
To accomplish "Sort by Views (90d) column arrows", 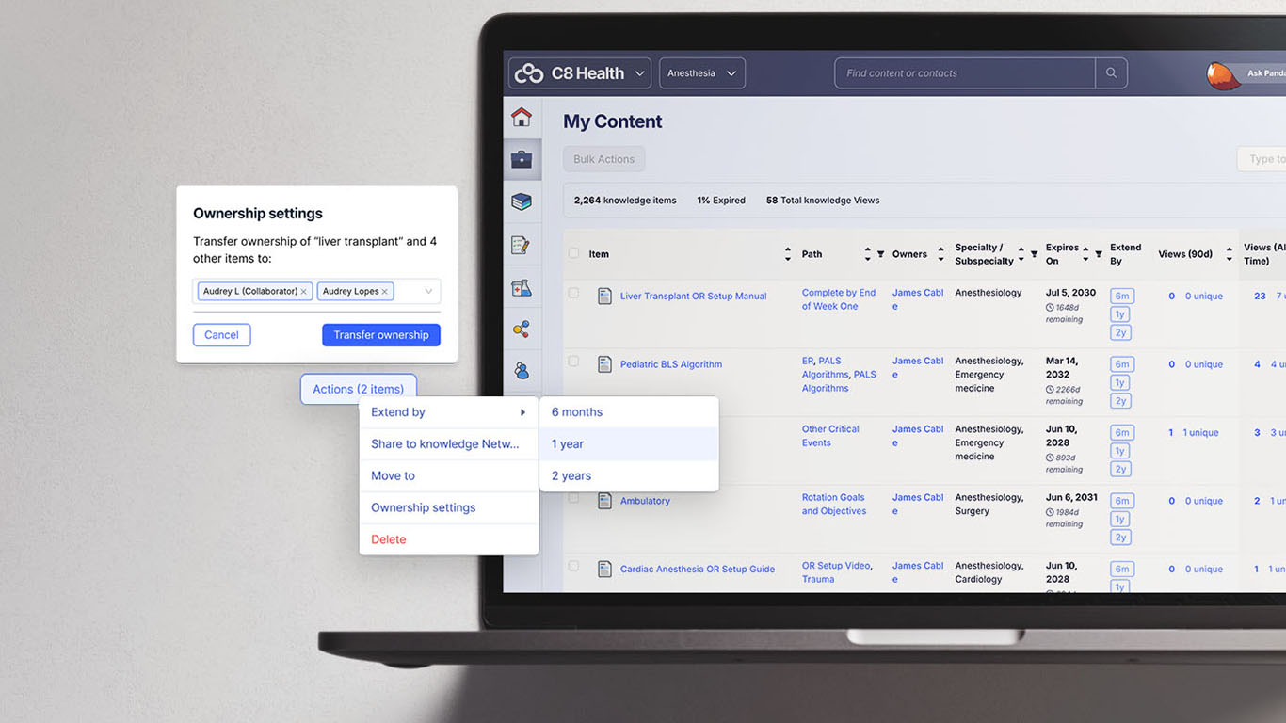I will coord(1229,254).
